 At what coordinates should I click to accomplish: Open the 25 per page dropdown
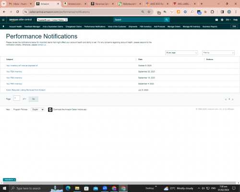pos(181,53)
